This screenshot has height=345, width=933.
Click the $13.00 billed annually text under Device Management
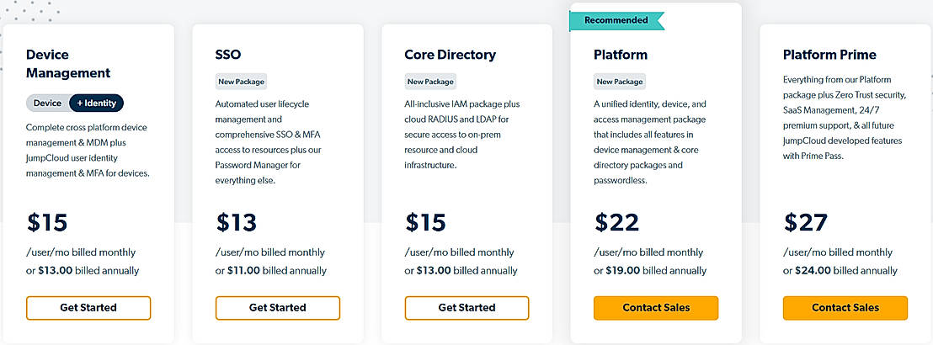83,271
